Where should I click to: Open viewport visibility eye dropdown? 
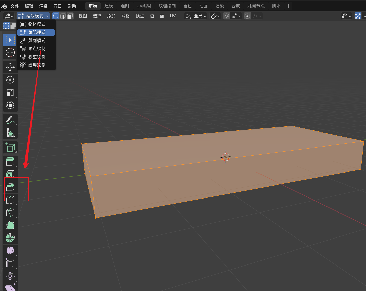click(x=346, y=16)
